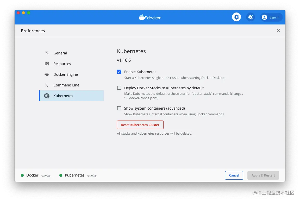This screenshot has width=300, height=201.
Task: Click 'Show Kubernetes internal containers' description
Action: [174, 114]
